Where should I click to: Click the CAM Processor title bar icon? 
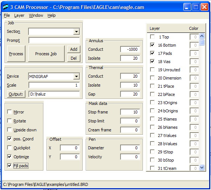click(x=6, y=7)
